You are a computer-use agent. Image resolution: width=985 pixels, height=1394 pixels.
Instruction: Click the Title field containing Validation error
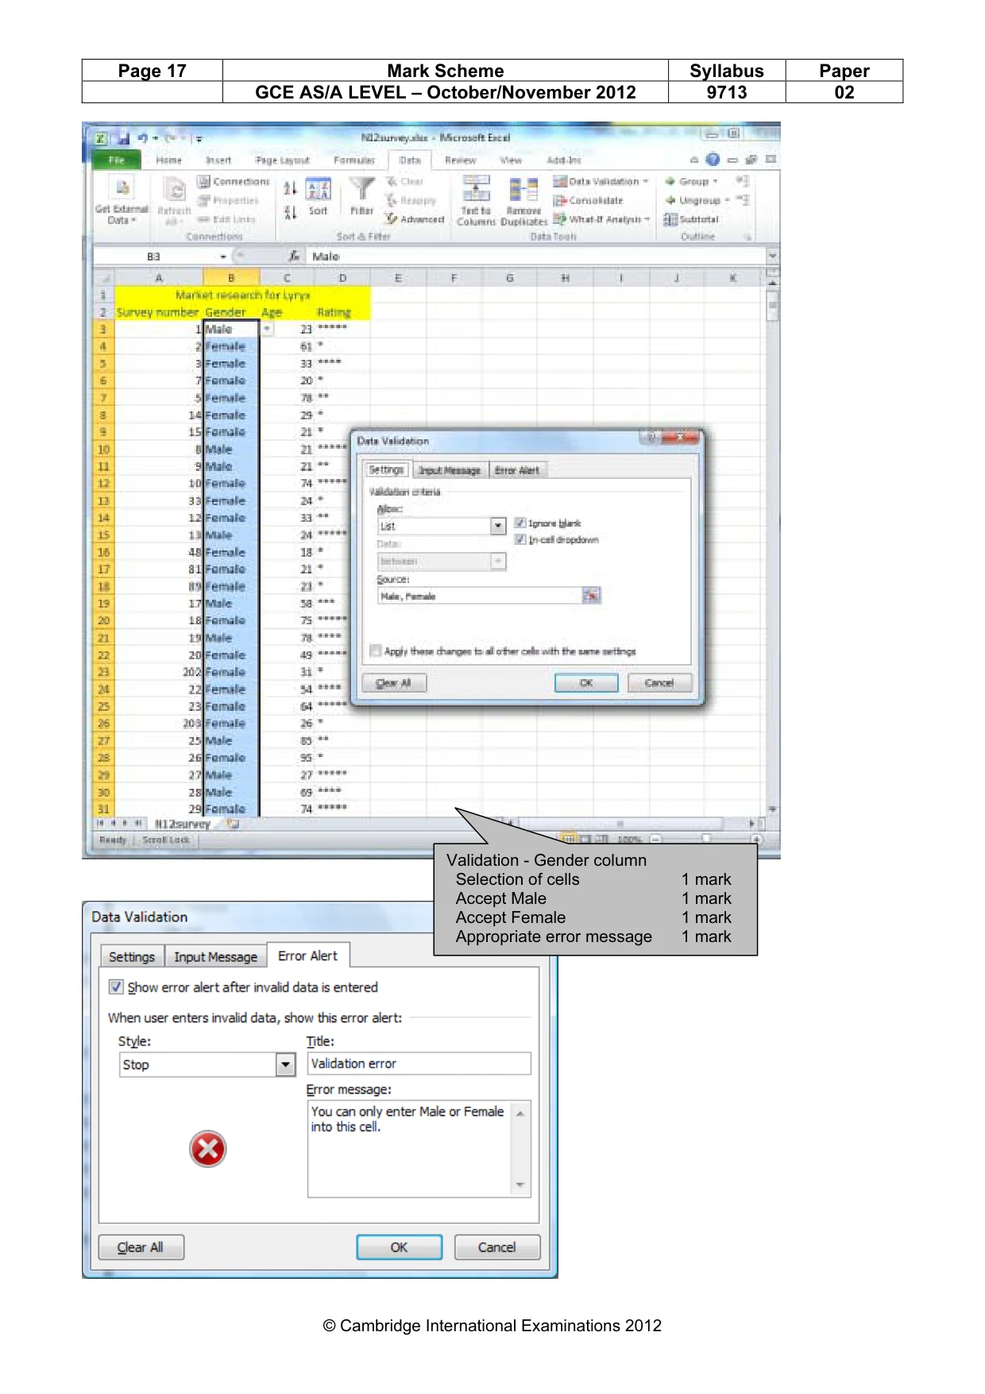tap(419, 1064)
